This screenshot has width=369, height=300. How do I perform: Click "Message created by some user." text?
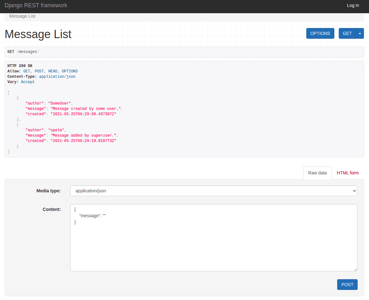tap(86, 109)
